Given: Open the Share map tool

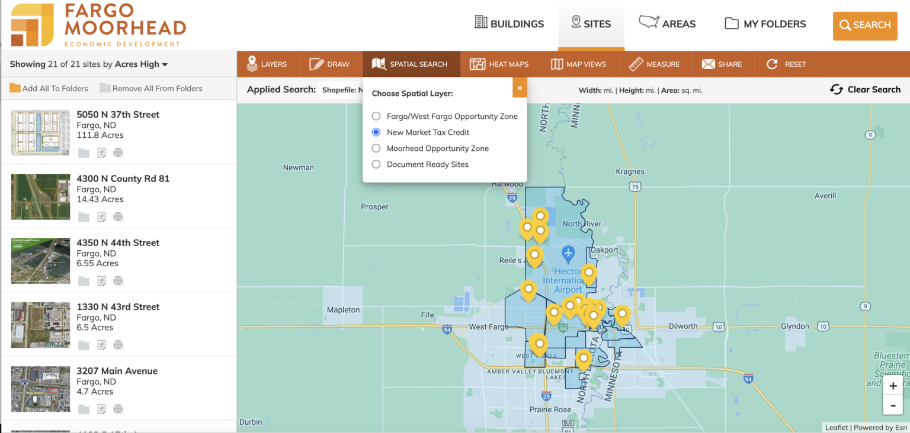Looking at the screenshot, I should point(723,64).
